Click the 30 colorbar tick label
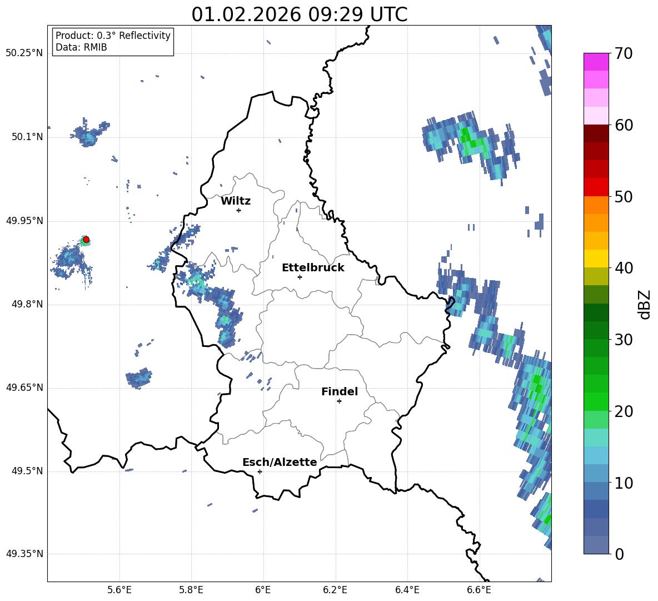The image size is (658, 601). point(623,340)
